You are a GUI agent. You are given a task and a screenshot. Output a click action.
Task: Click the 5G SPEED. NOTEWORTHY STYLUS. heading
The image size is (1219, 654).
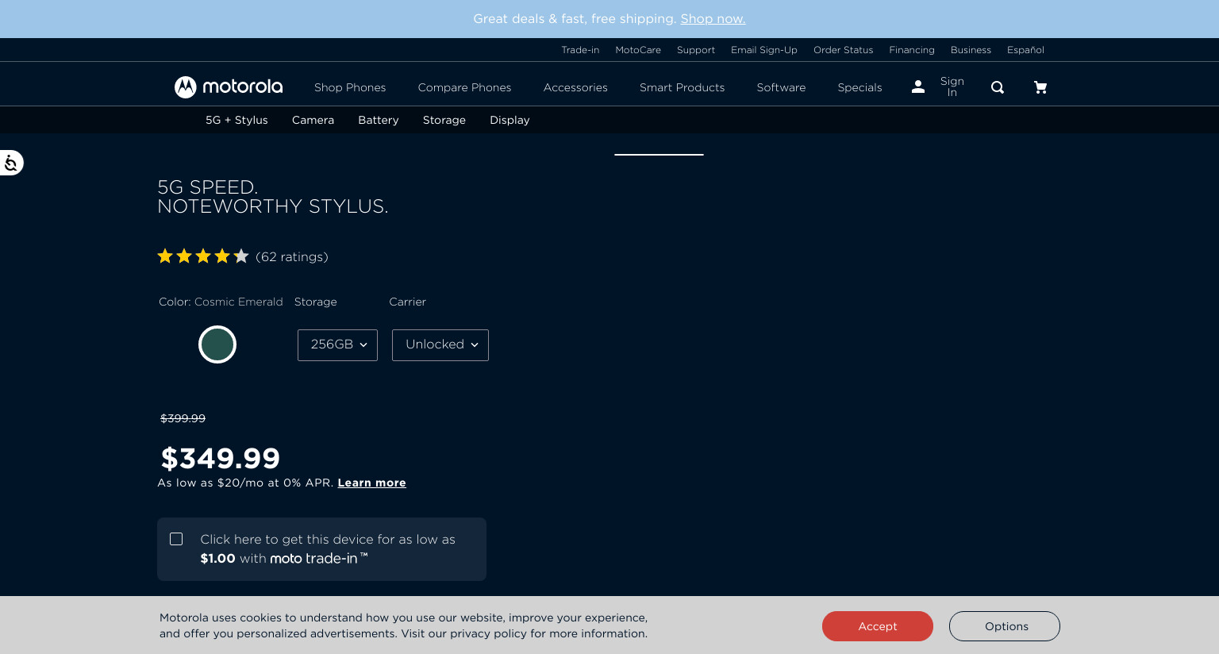(x=273, y=197)
